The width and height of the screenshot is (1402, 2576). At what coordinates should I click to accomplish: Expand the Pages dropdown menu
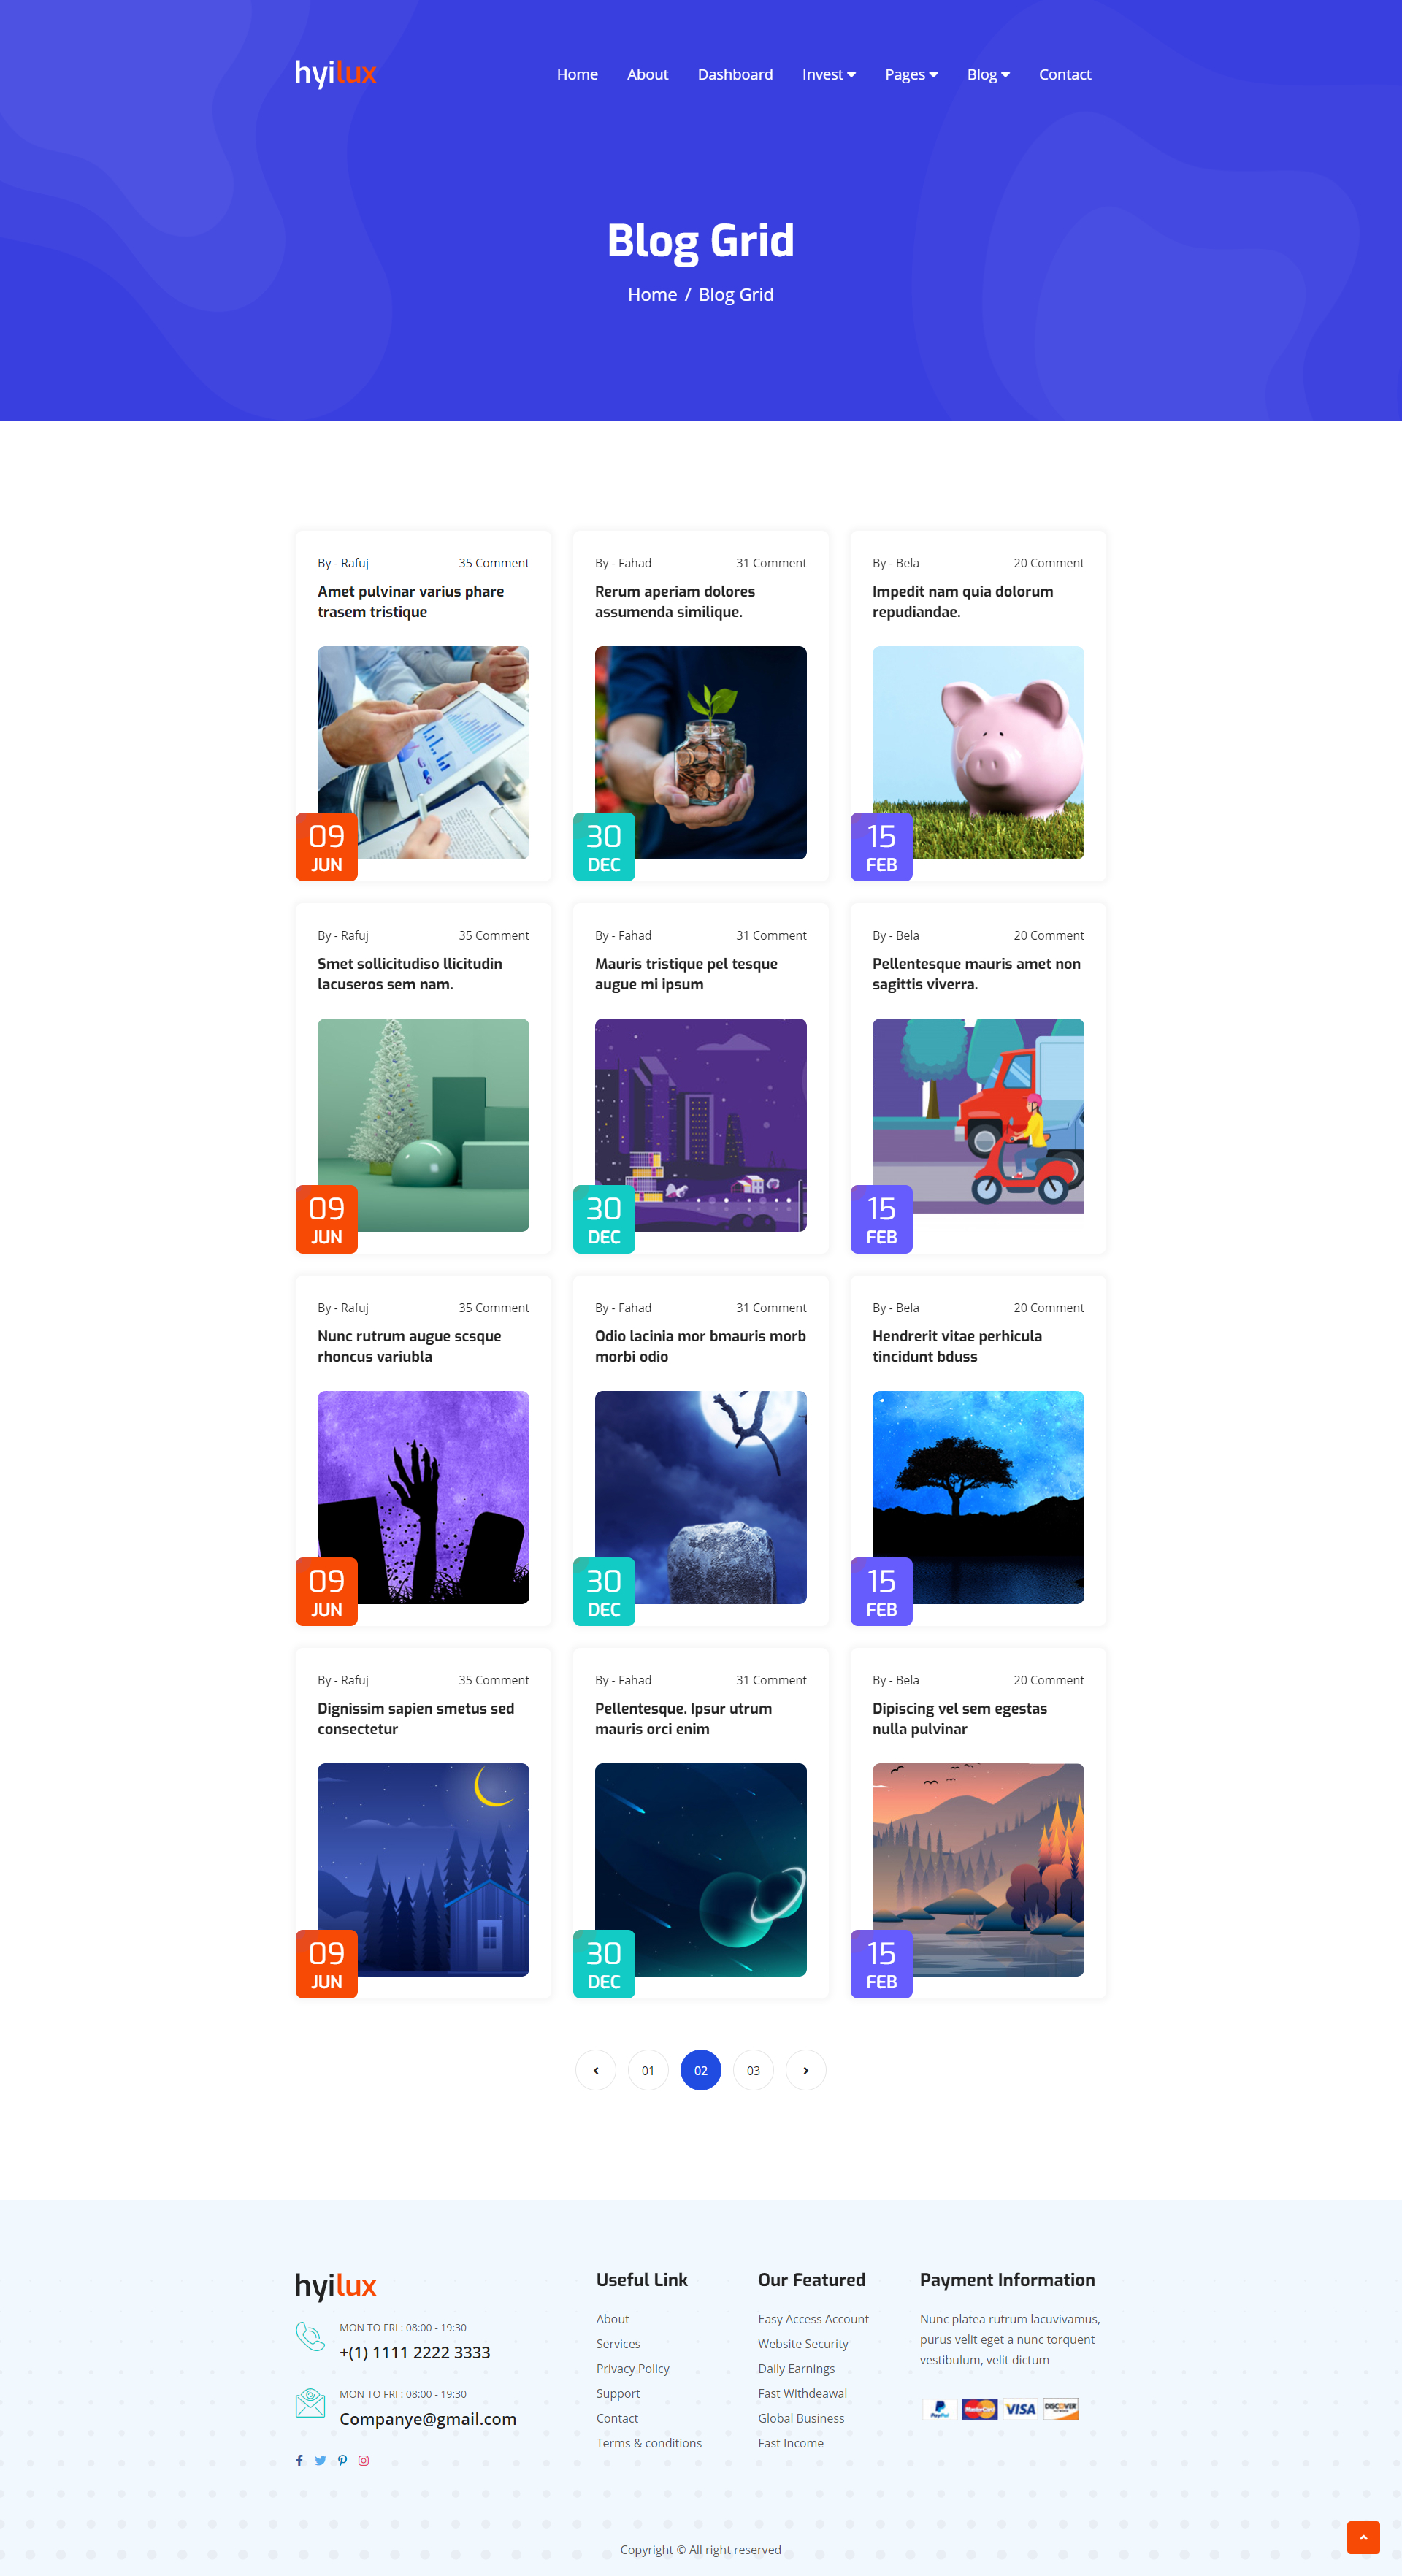pos(911,74)
